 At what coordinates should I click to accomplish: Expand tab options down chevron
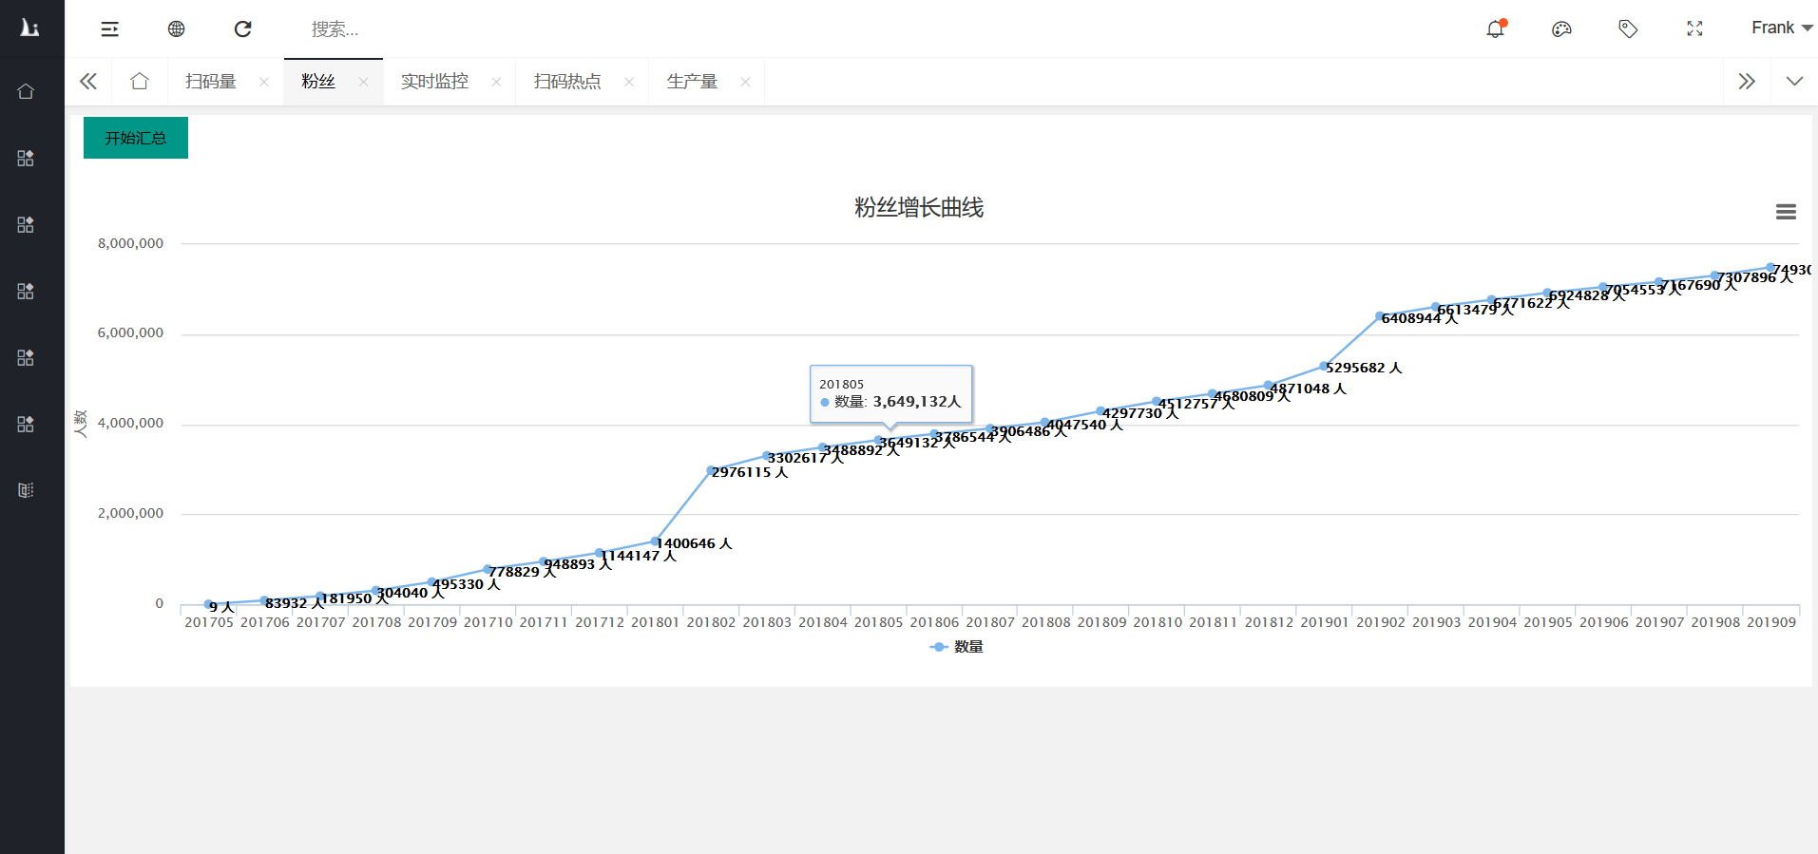[x=1794, y=82]
